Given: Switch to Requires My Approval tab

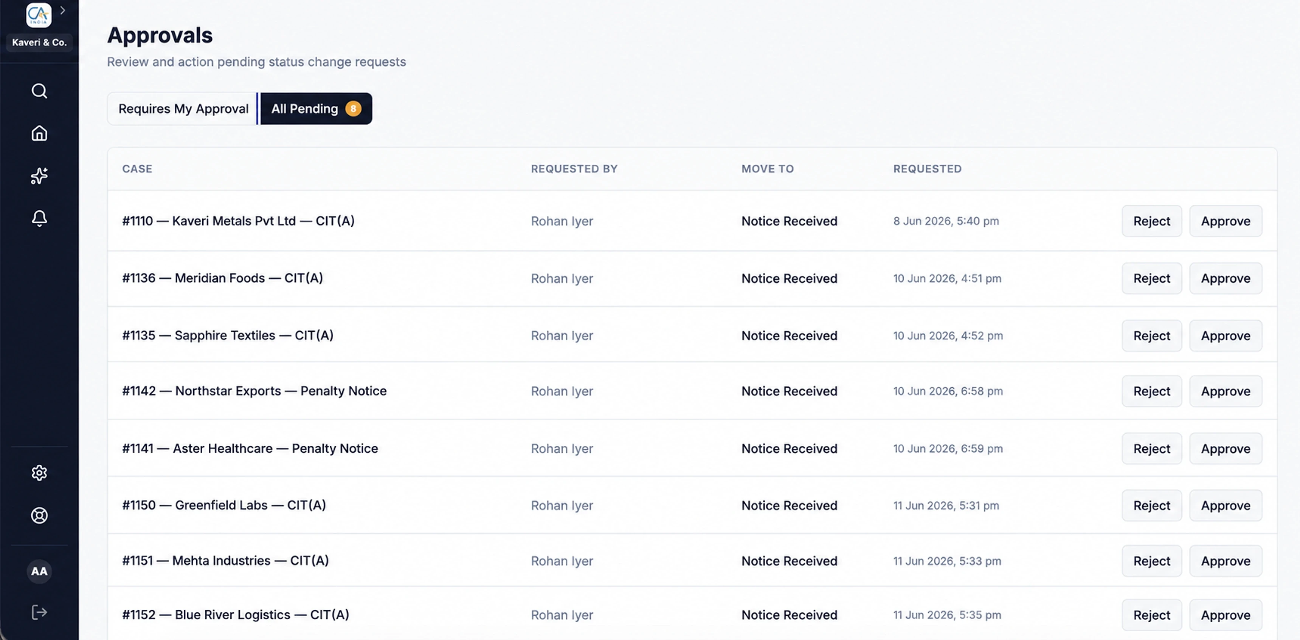Looking at the screenshot, I should [183, 108].
